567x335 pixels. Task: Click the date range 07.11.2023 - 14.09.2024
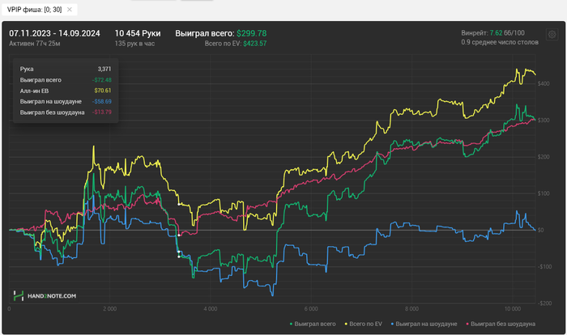[x=54, y=33]
